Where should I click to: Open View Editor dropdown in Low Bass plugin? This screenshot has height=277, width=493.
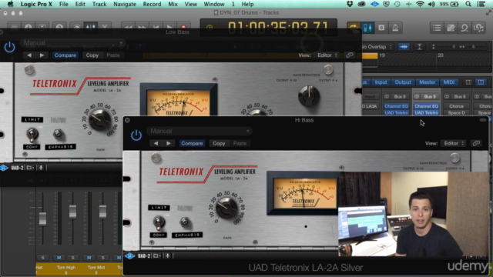pyautogui.click(x=327, y=55)
